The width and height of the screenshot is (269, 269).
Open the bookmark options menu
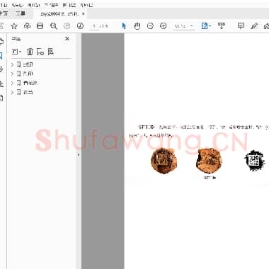(16, 52)
